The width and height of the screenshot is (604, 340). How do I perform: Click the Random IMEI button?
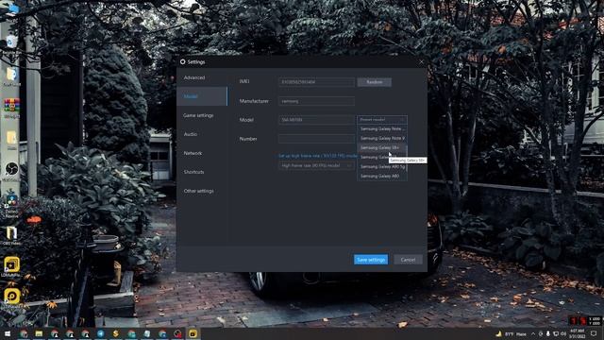pos(374,82)
